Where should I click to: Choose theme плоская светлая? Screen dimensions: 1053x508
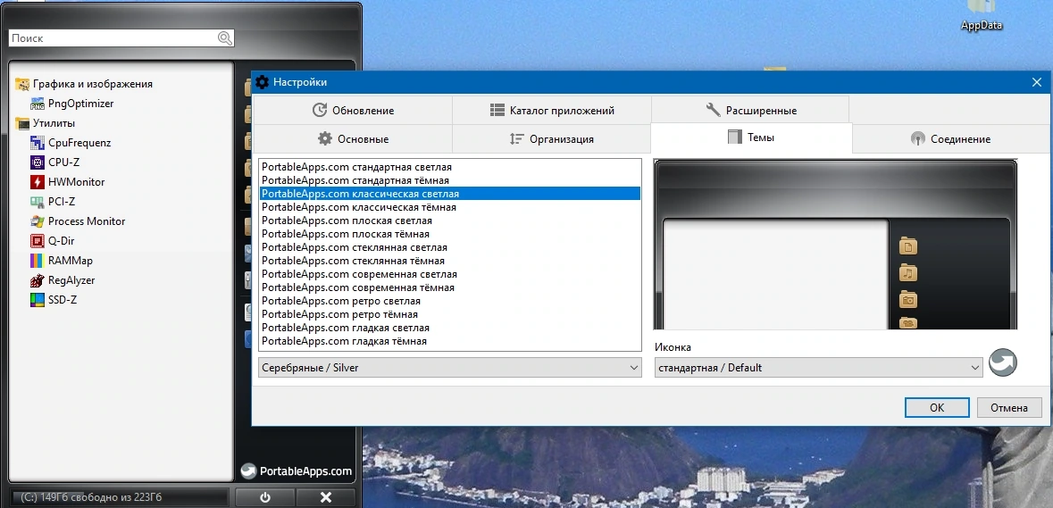(450, 221)
